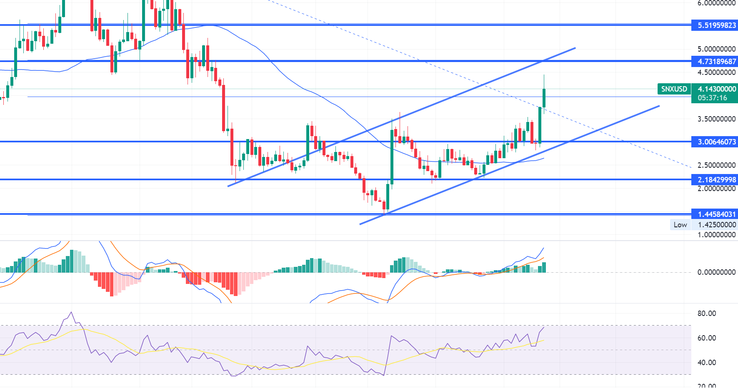Click the latest green MACD histogram bar
This screenshot has width=738, height=388.
(544, 267)
